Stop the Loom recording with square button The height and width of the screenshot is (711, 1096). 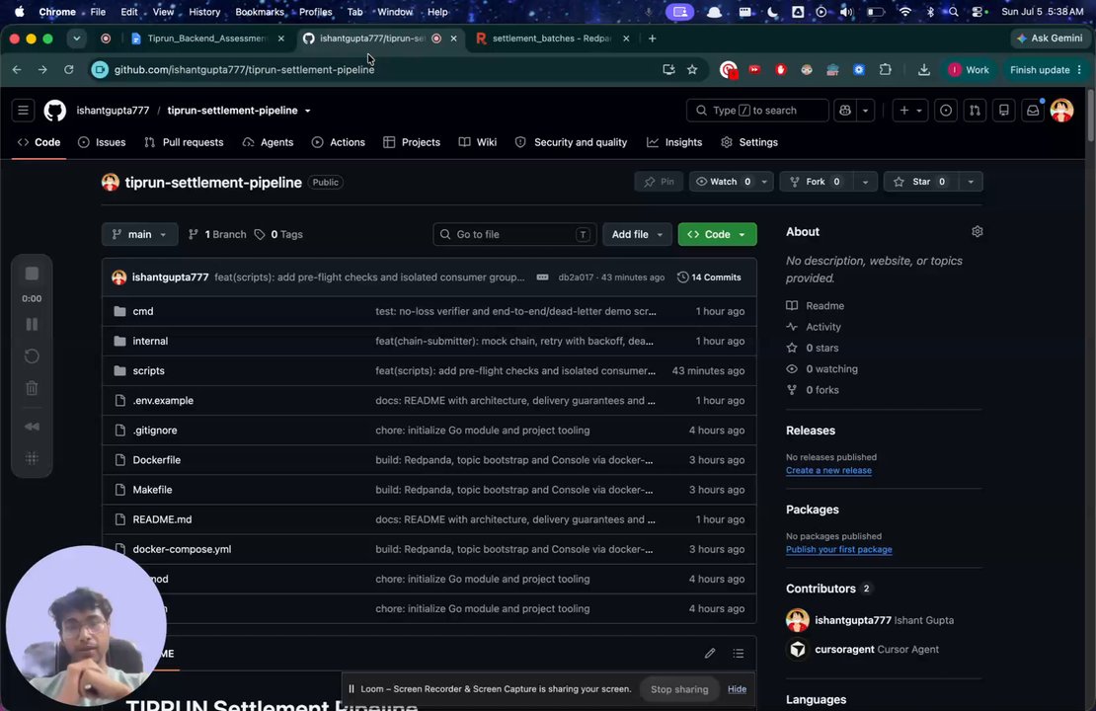32,274
